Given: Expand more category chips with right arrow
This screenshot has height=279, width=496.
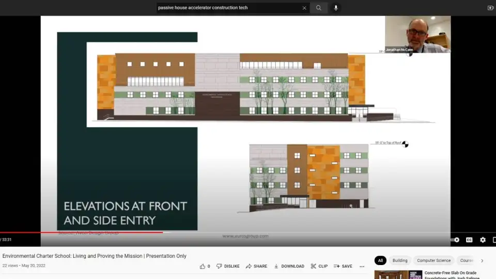Looking at the screenshot, I should pyautogui.click(x=482, y=260).
